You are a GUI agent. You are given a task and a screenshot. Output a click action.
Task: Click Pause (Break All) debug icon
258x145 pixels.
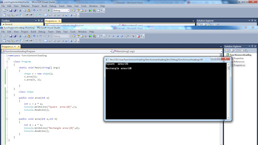pos(113,36)
